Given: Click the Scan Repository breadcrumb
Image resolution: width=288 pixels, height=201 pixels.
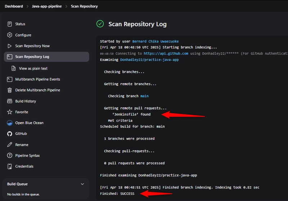Looking at the screenshot, I should [x=84, y=6].
